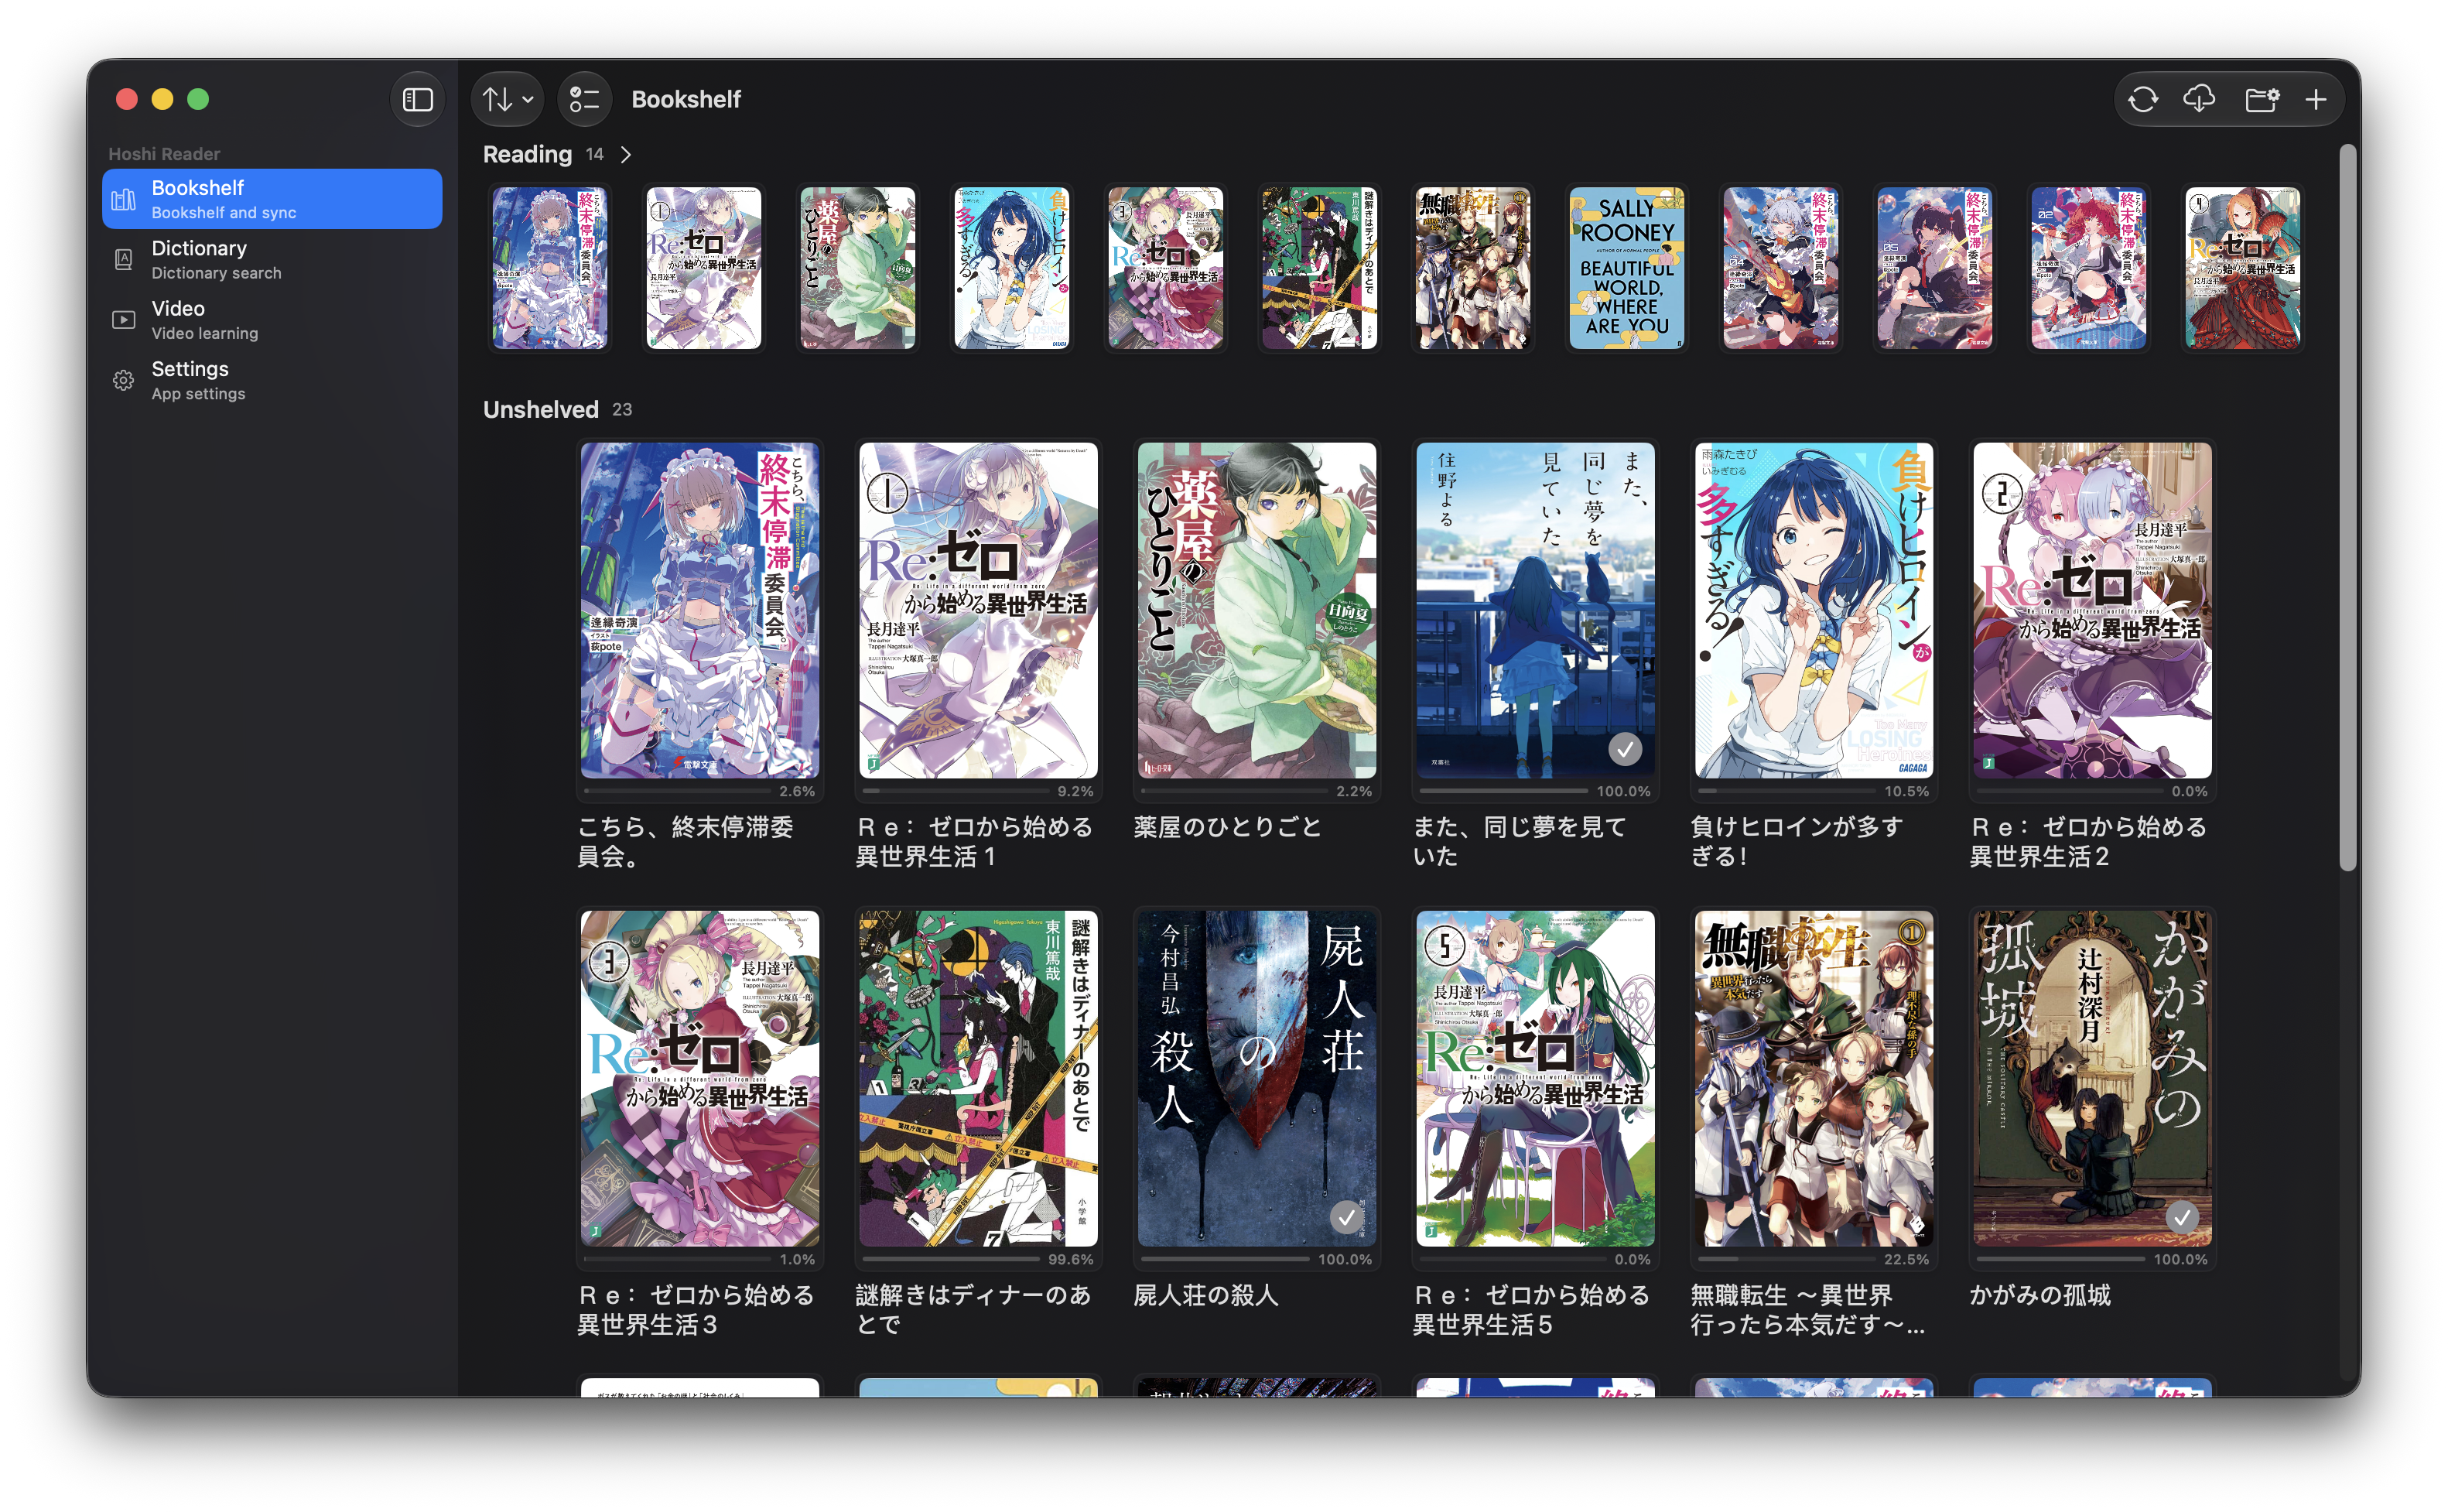Viewport: 2448px width, 1512px height.
Task: Open Ｒｅ：ゼロから始める異世界生活２ cover
Action: pyautogui.click(x=2092, y=610)
